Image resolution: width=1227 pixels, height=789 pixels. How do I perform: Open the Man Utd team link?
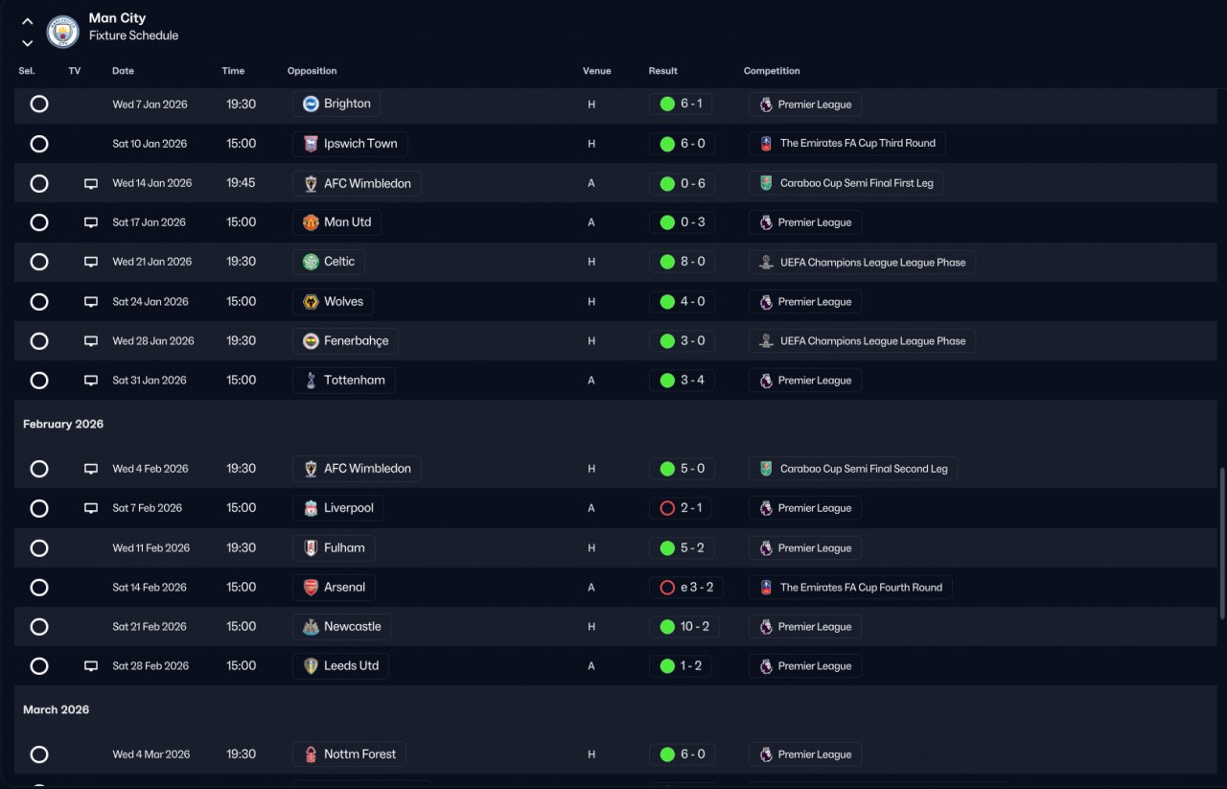click(x=337, y=222)
